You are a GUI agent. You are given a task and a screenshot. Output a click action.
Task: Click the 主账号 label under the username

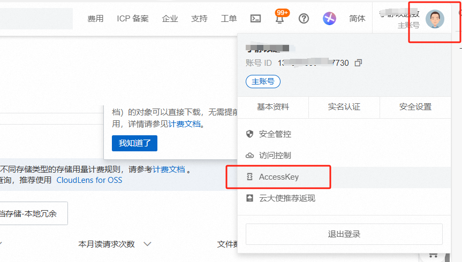[x=408, y=25]
